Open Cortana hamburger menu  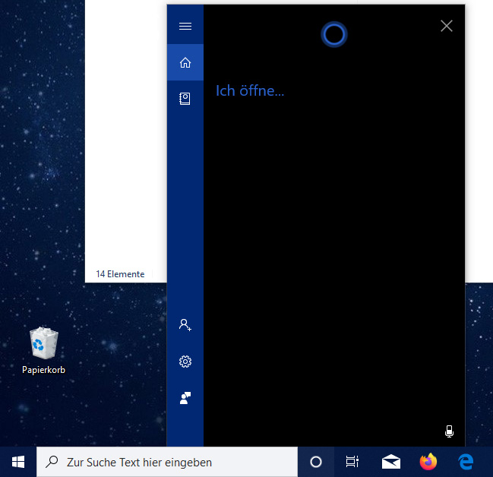coord(185,26)
